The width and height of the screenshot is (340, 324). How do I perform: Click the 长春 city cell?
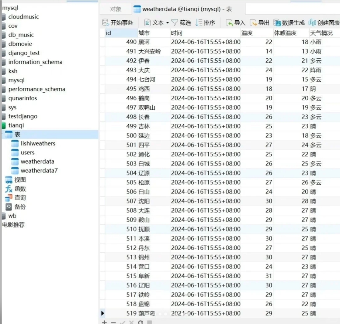[154, 117]
